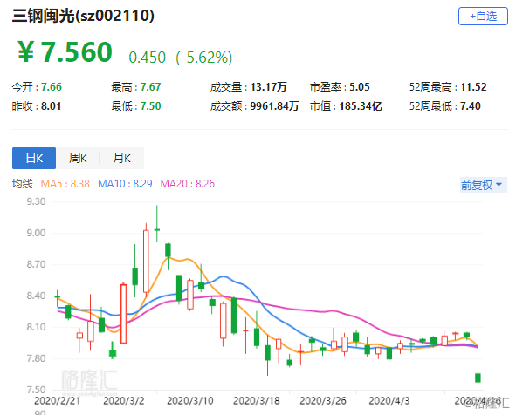The width and height of the screenshot is (516, 415).
Task: Select the MA20 : 8.26 indicator label
Action: pyautogui.click(x=187, y=183)
